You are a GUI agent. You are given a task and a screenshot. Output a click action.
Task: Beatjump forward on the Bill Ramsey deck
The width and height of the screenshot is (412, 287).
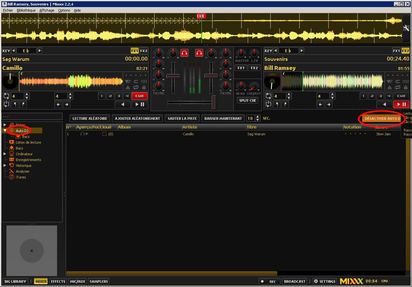point(329,104)
